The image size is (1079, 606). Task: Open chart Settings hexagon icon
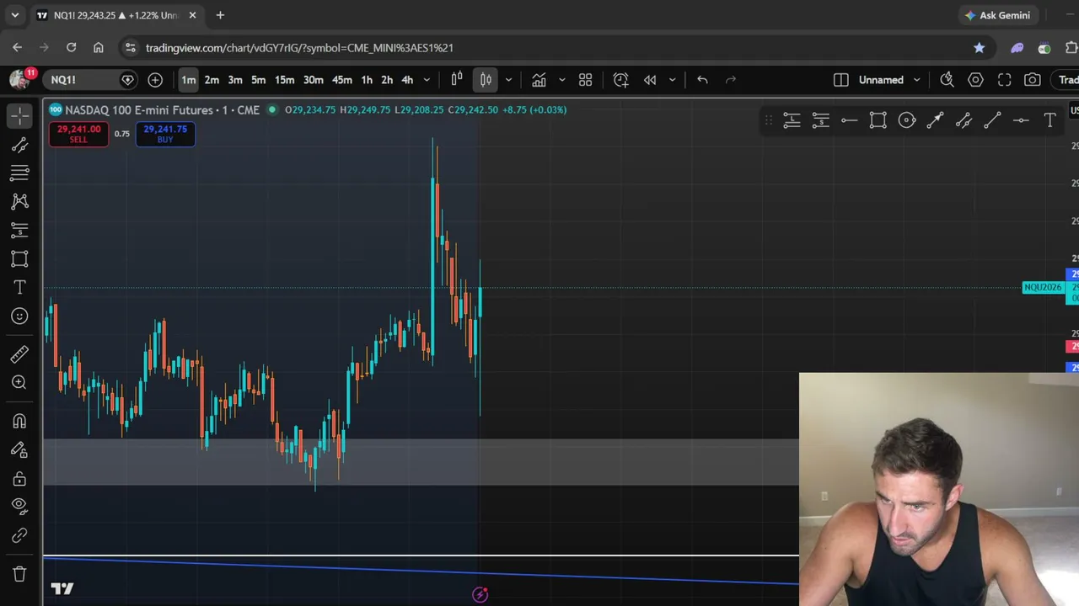[x=975, y=80]
